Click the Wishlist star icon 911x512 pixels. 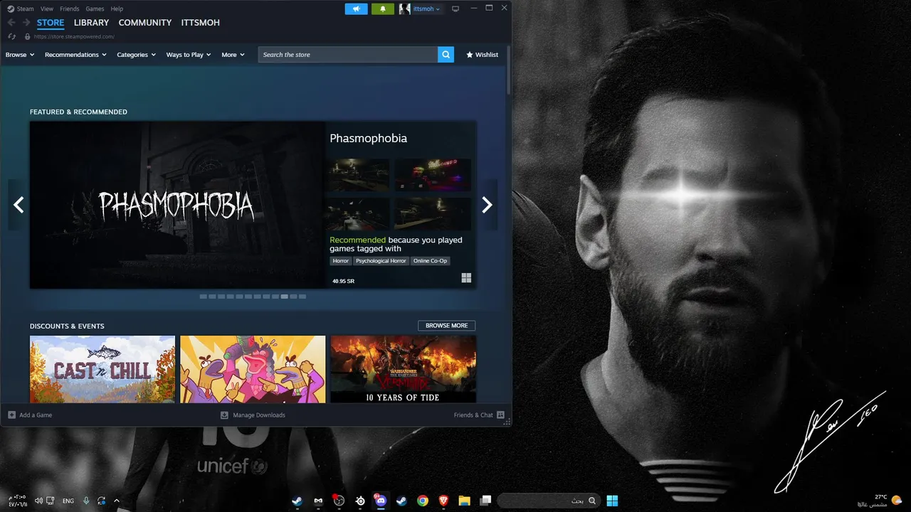[x=470, y=55]
